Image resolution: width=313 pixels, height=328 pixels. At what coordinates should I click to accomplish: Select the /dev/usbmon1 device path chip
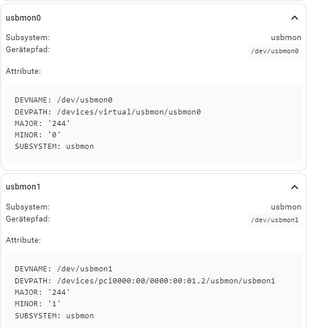click(275, 220)
